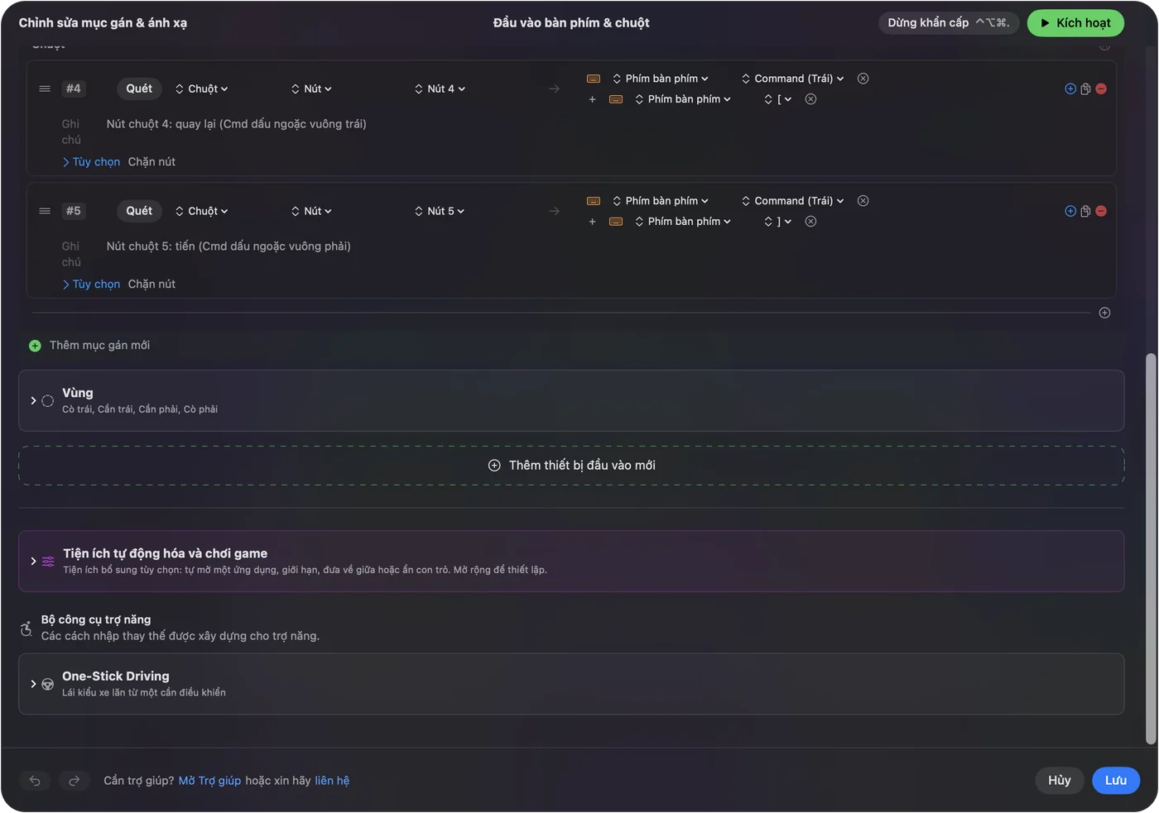Remove the ] key output in entry #5

pyautogui.click(x=811, y=222)
